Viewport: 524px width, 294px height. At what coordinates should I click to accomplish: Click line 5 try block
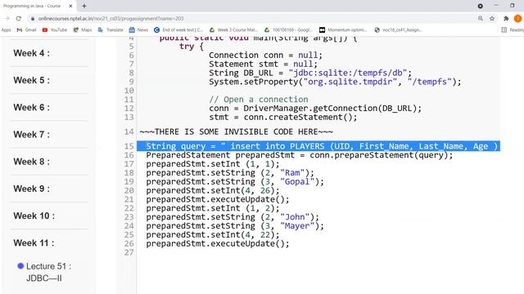(191, 47)
